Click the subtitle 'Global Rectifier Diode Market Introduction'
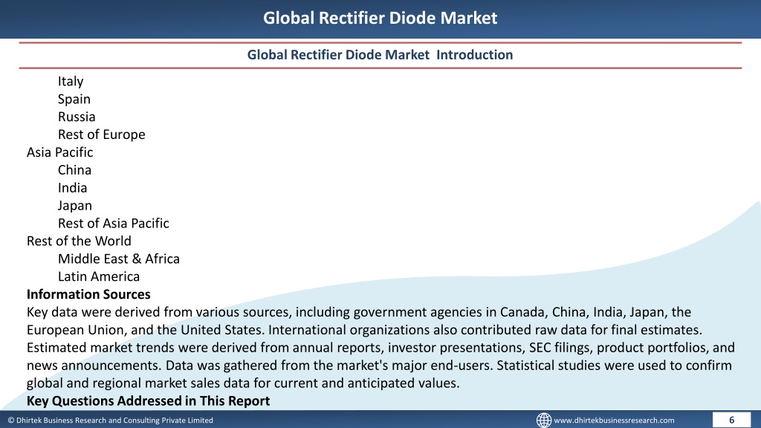The image size is (761, 428). tap(380, 55)
